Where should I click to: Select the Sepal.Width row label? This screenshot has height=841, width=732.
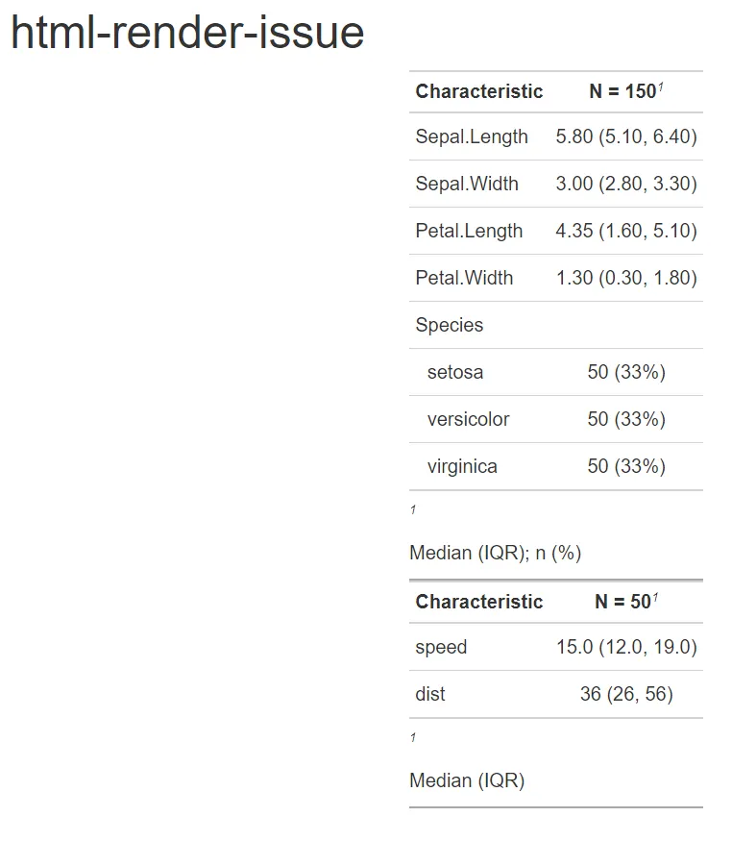click(467, 184)
